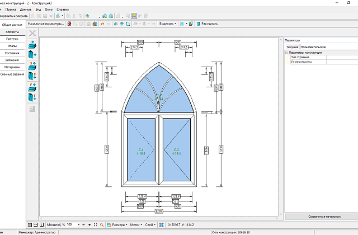Click the red book icon next to Начальные параметры
Image resolution: width=358 pixels, height=235 pixels.
[x=69, y=23]
